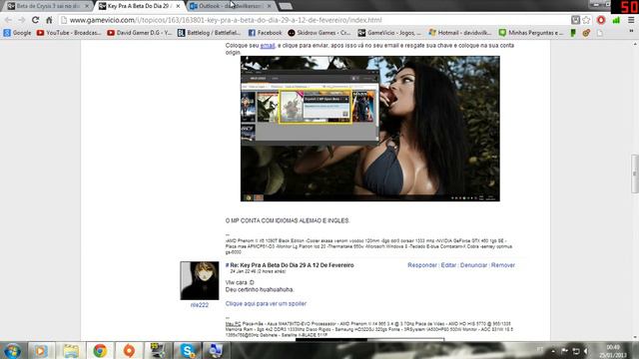Click the orange round bookmark icon

[586, 33]
